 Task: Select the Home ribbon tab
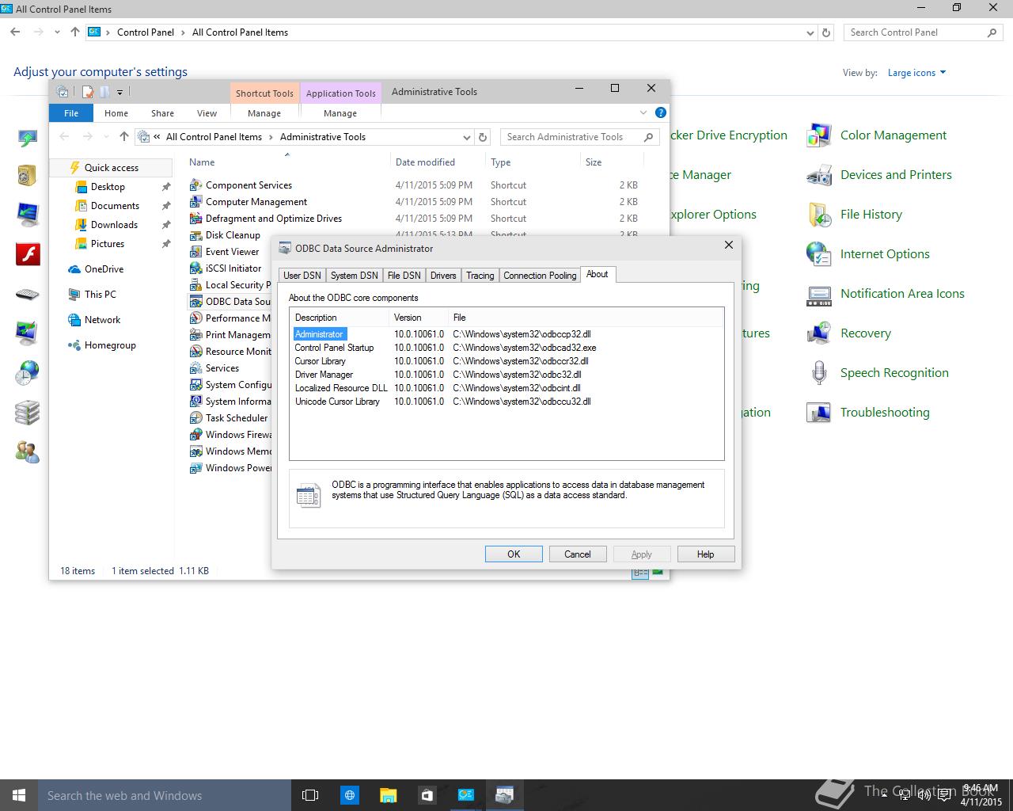coord(116,113)
